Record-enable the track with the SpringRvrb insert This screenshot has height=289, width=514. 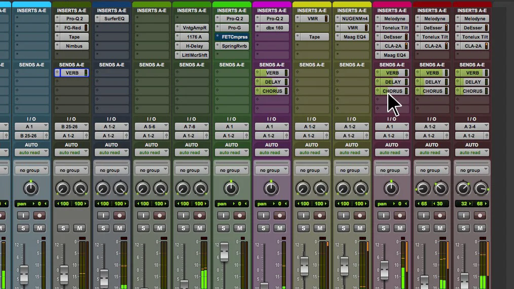coord(240,215)
